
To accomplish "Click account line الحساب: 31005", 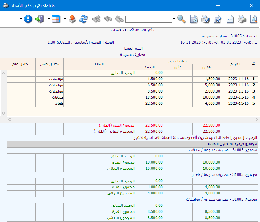I will pos(230,36).
